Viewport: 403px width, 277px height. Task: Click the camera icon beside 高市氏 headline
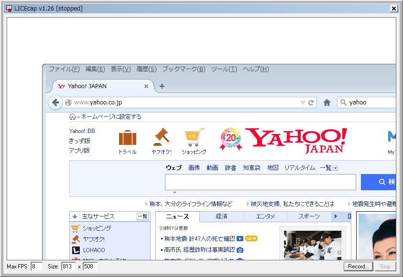pyautogui.click(x=240, y=250)
